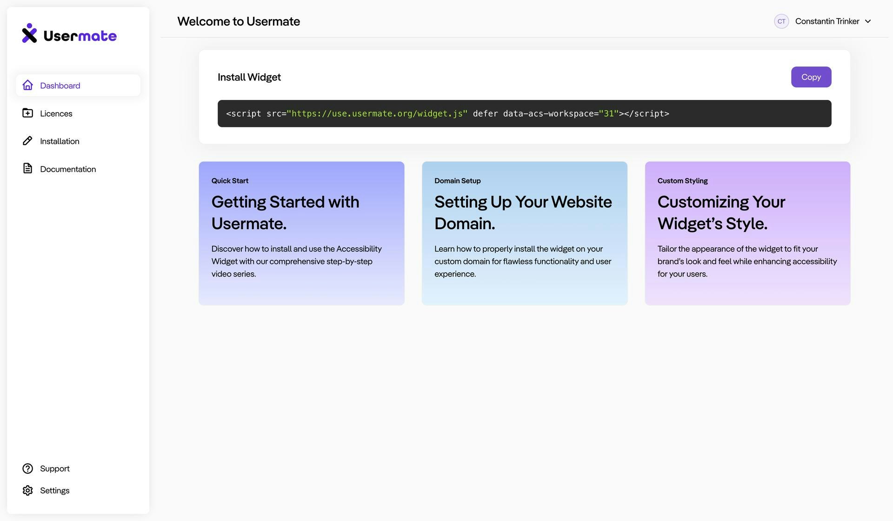Go to Dashboard in the sidebar
This screenshot has width=893, height=521.
(78, 85)
